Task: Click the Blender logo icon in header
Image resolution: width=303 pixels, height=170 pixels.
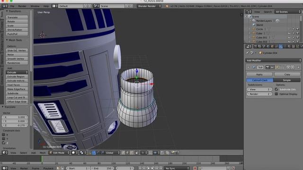Action: point(167,6)
